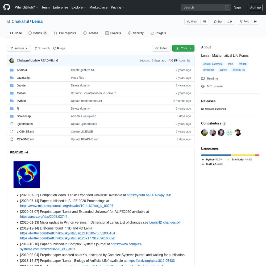Open the JavaScript folder icon
The width and height of the screenshot is (266, 266).
tap(12, 78)
